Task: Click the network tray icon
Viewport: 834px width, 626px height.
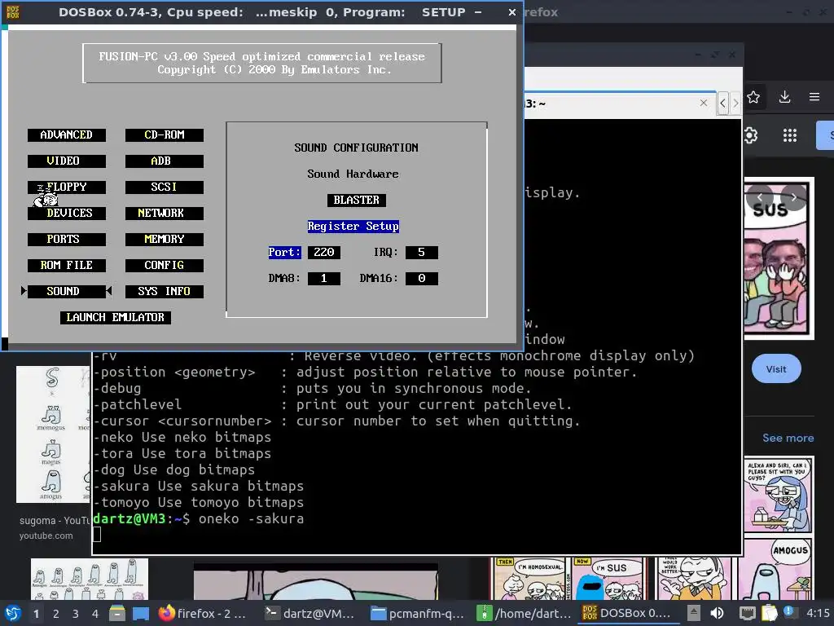Action: 748,613
